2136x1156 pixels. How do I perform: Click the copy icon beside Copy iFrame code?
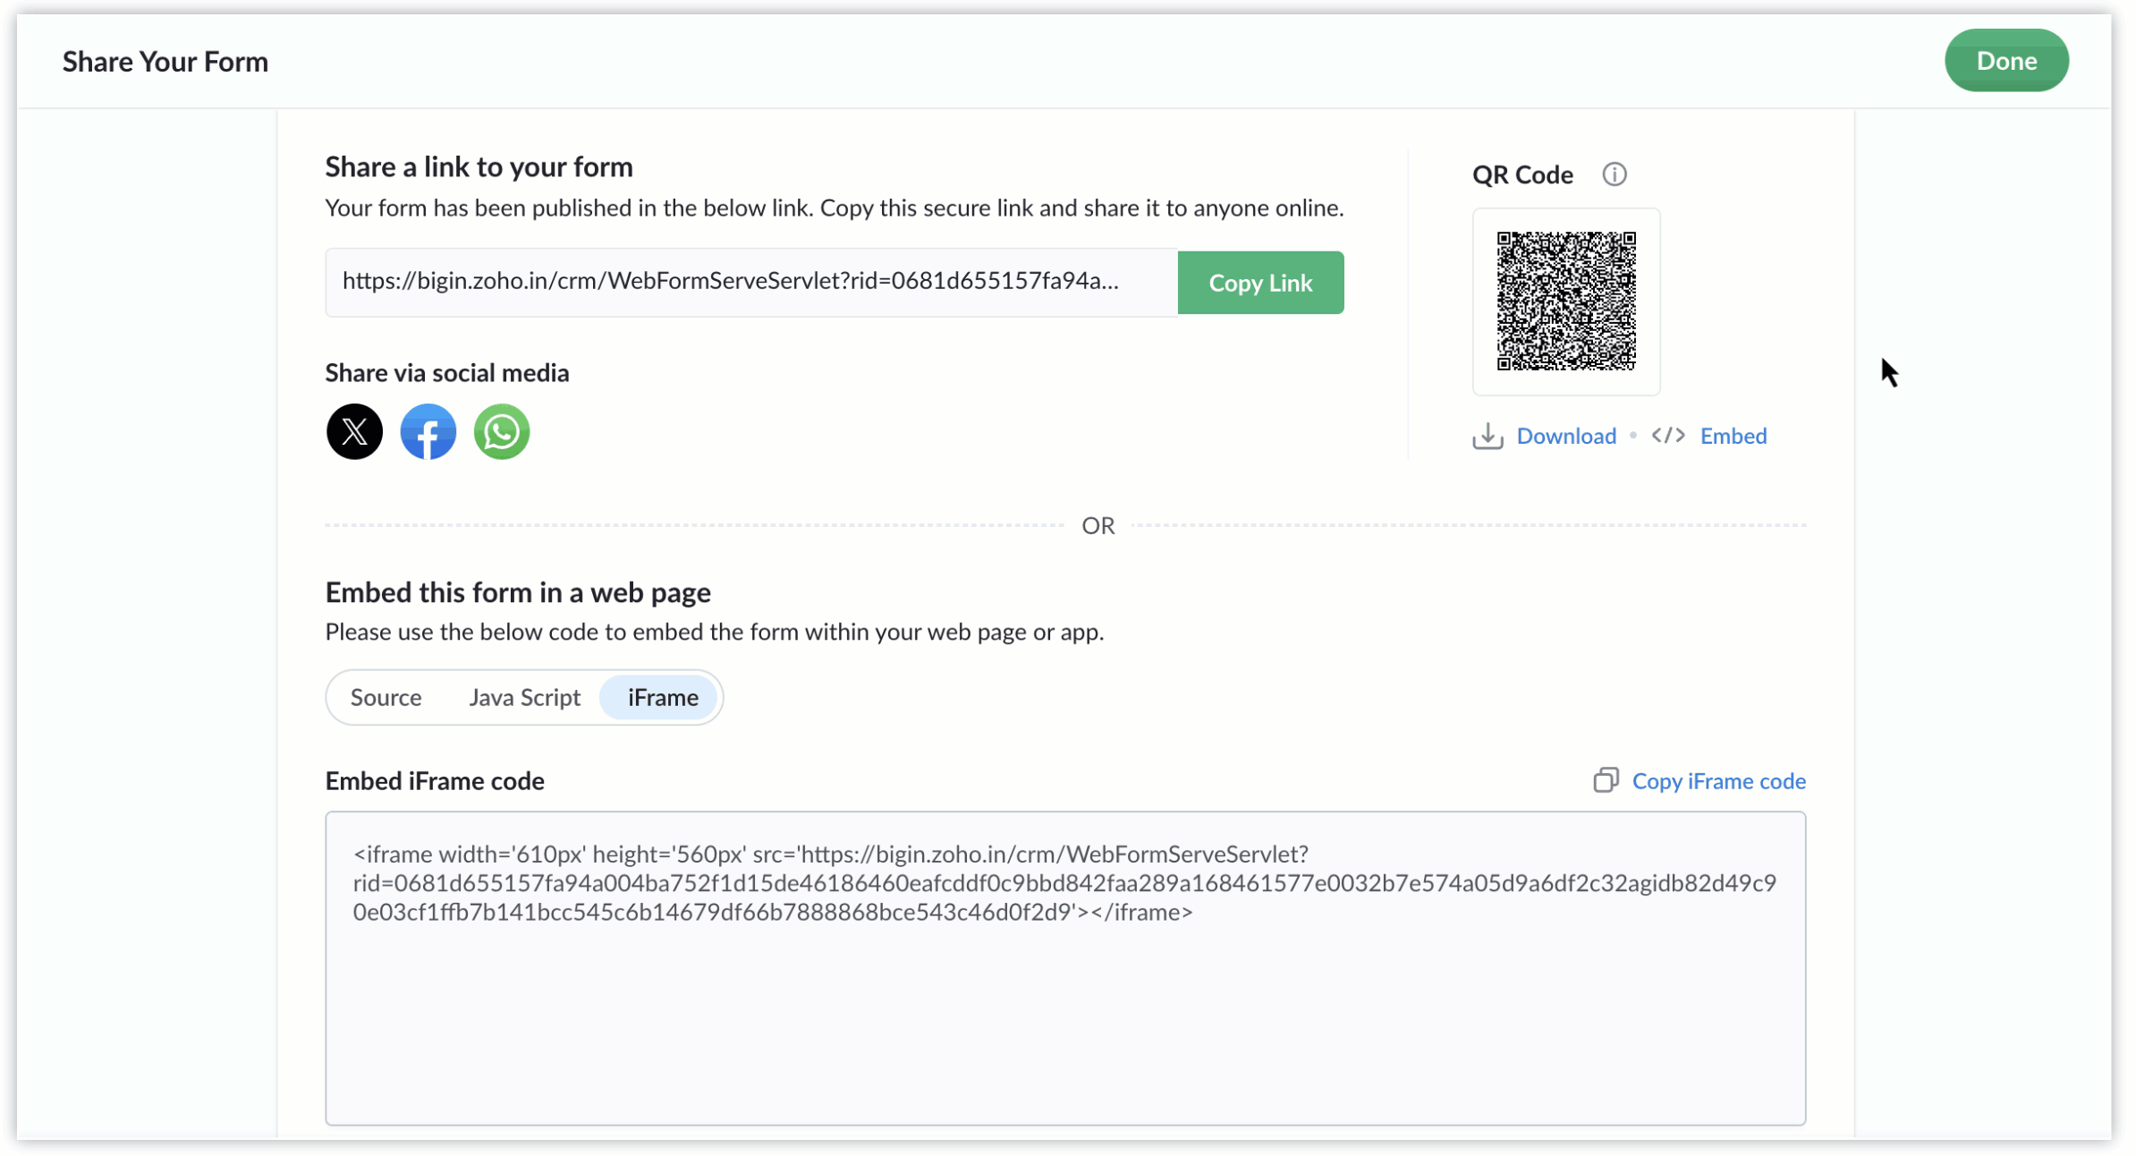[x=1606, y=781]
